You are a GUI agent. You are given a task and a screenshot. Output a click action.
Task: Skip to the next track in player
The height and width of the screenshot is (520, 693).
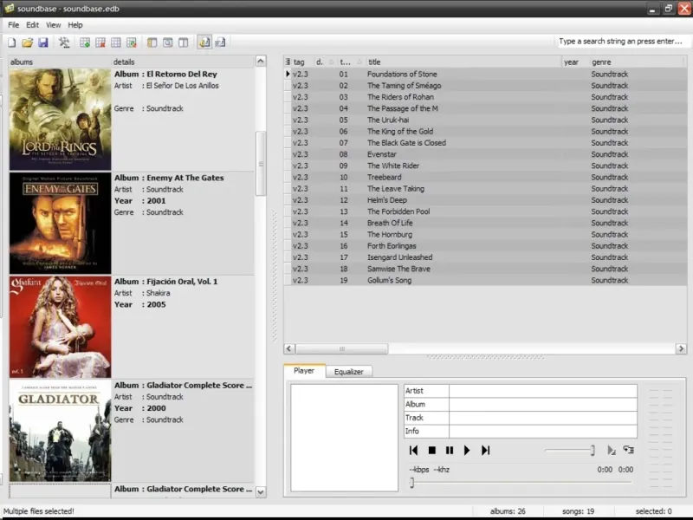(x=486, y=451)
